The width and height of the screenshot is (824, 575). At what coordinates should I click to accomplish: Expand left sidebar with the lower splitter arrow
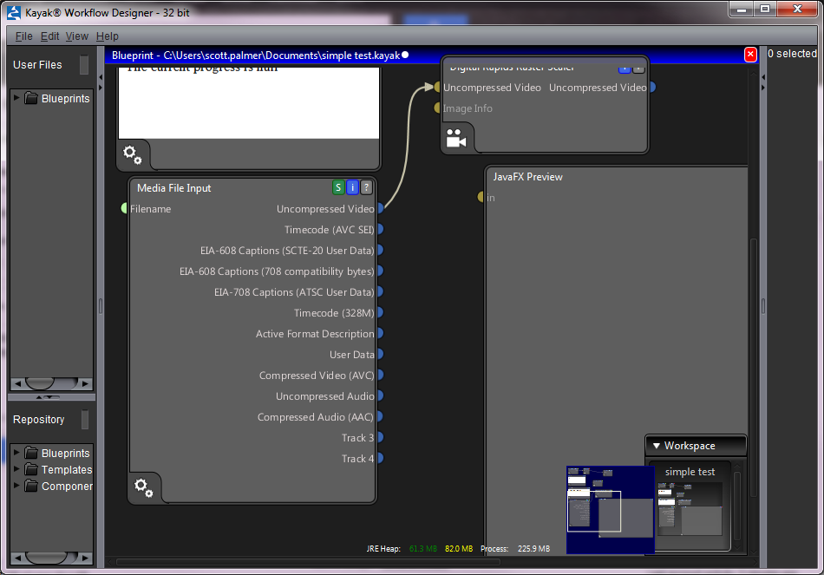tap(101, 88)
